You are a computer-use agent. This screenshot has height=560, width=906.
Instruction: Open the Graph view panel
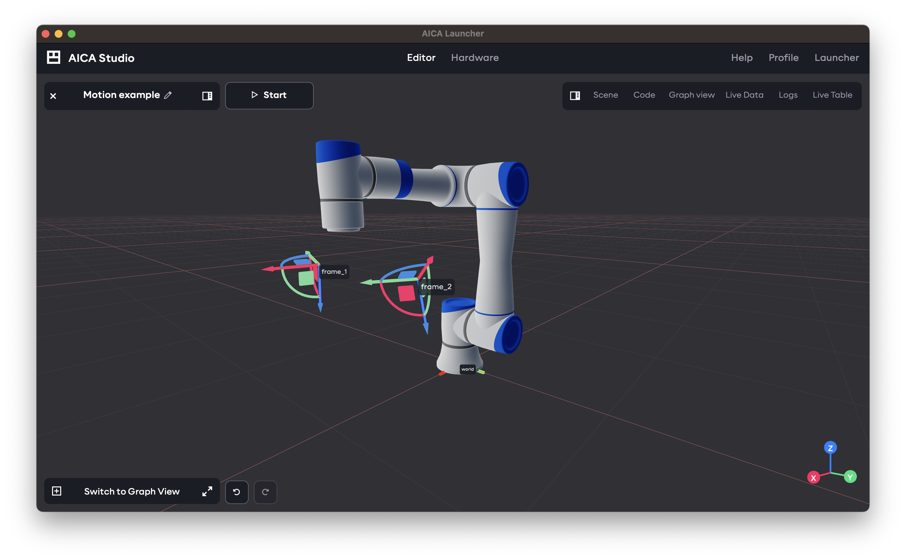(691, 95)
